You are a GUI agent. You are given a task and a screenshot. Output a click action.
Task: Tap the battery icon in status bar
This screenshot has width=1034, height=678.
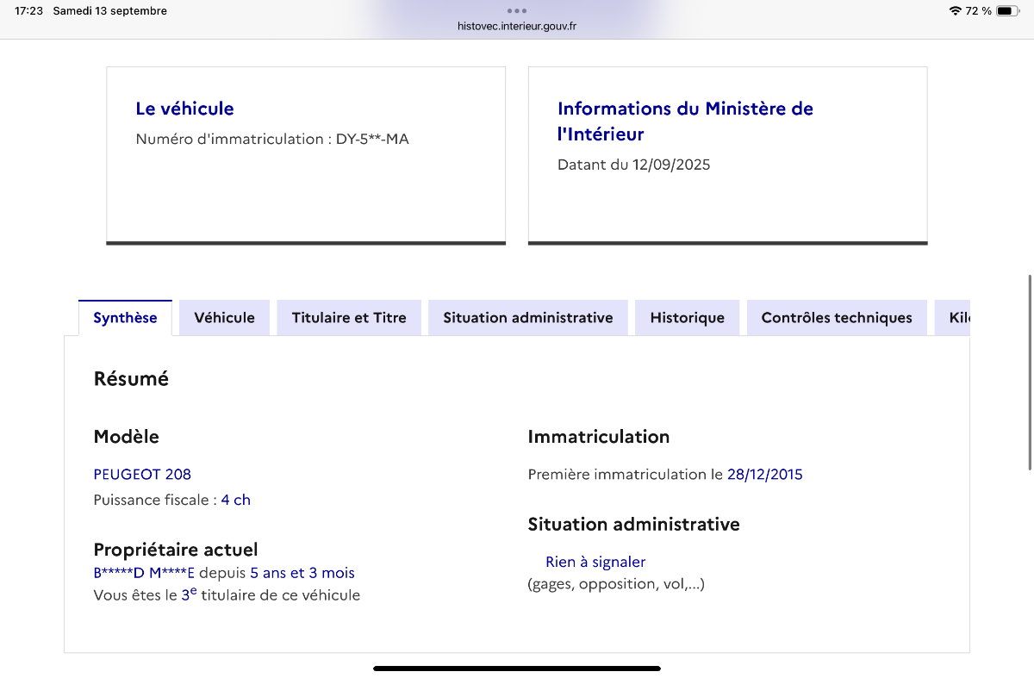[x=1008, y=11]
